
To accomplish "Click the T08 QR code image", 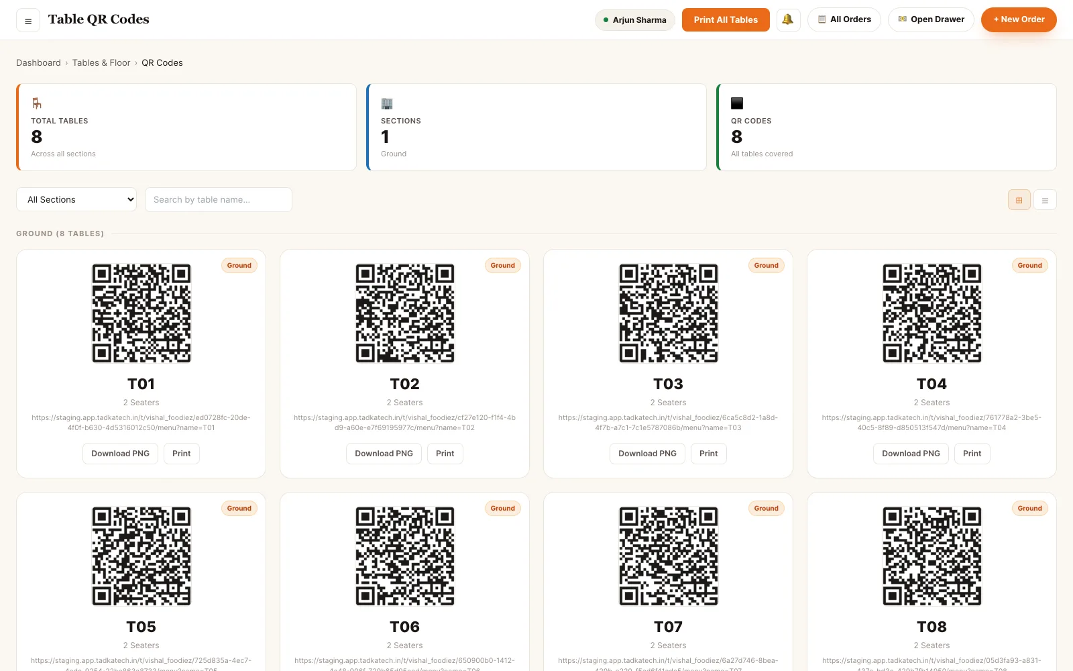I will tap(932, 556).
